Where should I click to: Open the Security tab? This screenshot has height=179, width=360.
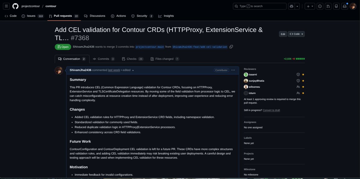[142, 16]
